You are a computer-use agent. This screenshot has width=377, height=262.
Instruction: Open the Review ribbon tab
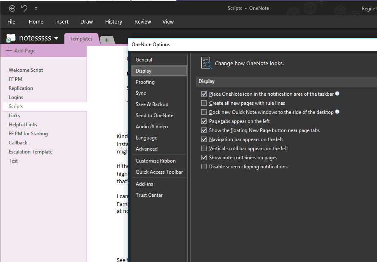point(143,21)
